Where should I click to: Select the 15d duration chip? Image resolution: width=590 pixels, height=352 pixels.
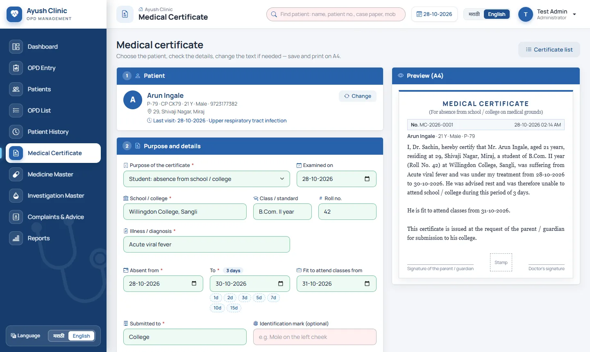[234, 308]
